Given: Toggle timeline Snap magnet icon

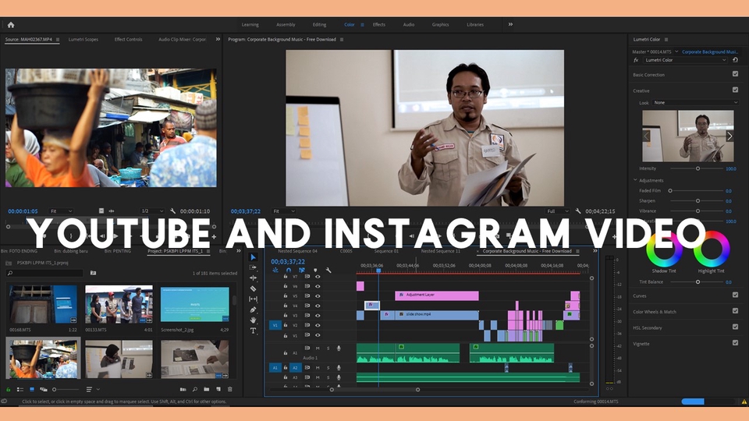Looking at the screenshot, I should 289,271.
